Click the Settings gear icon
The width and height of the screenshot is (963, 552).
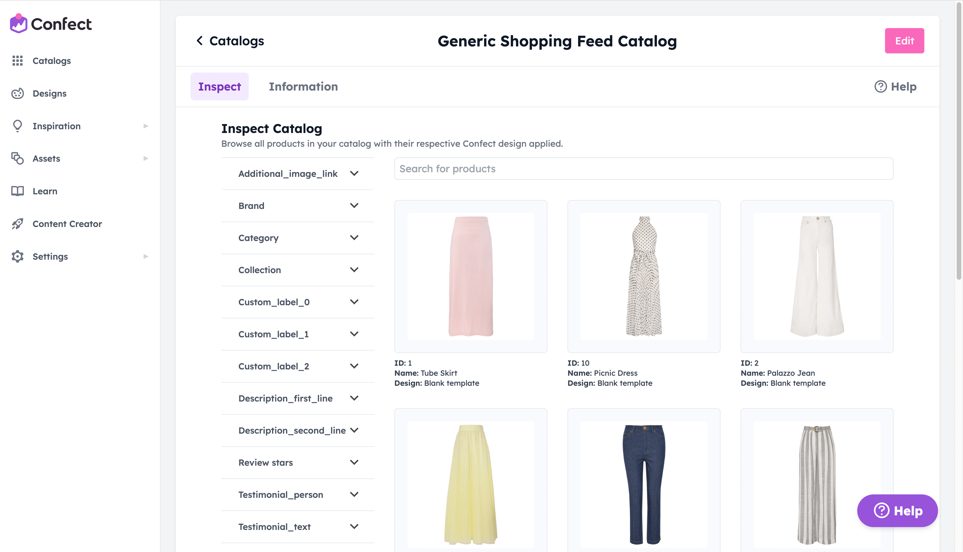click(x=17, y=256)
